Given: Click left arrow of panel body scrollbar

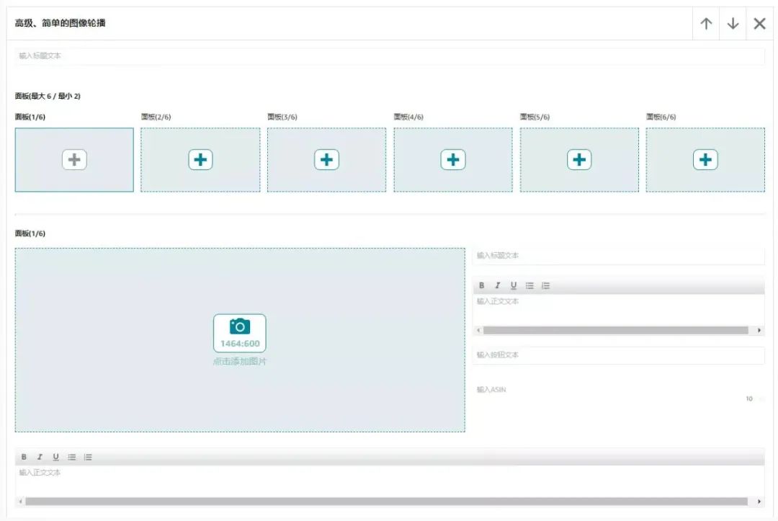Looking at the screenshot, I should coord(478,331).
